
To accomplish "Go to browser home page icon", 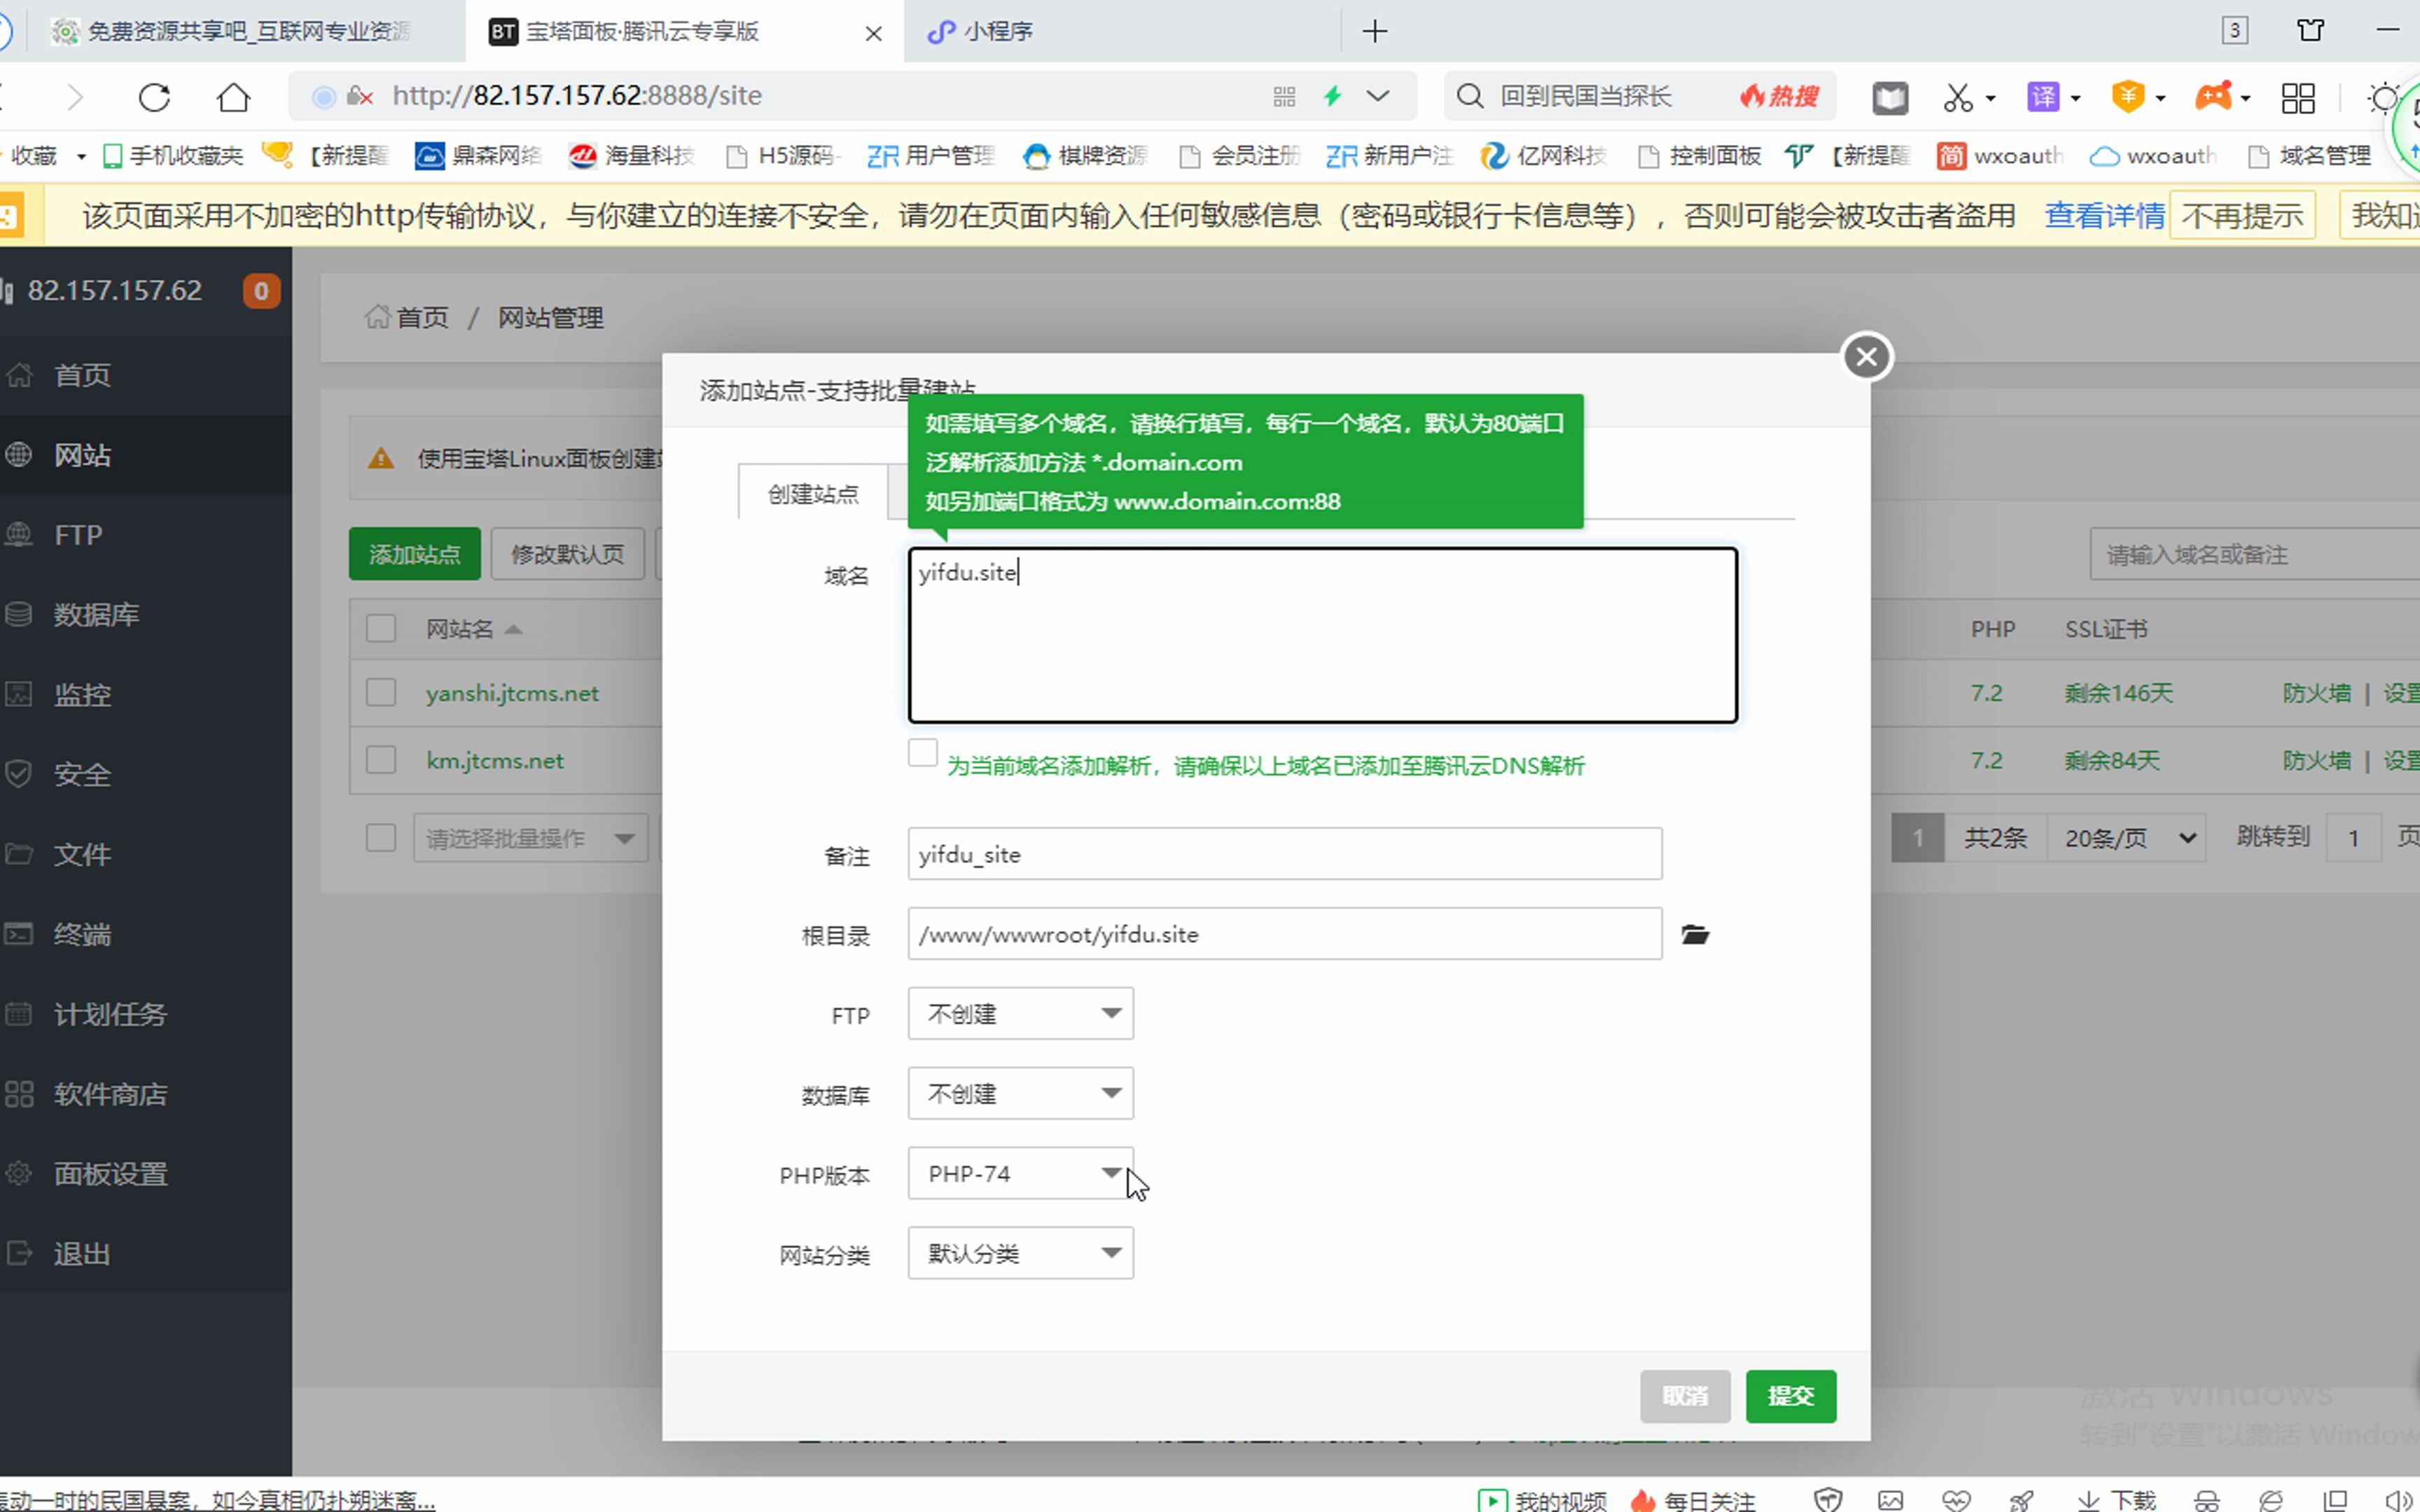I will point(234,97).
